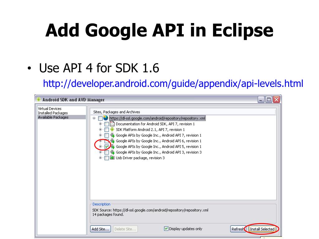319x239 pixels.
Task: Select Usb Driver package, revision 3 text
Action: click(x=140, y=158)
